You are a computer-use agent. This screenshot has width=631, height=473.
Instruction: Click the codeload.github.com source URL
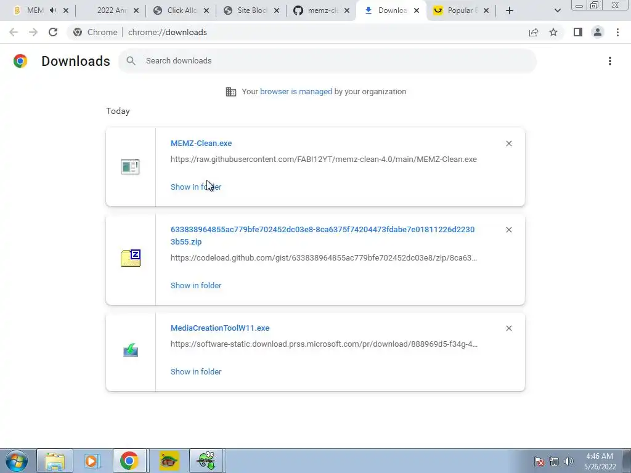(324, 258)
